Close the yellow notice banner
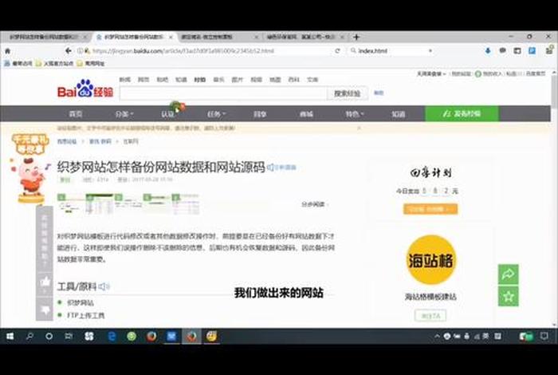Screen dimensions: 558x375 point(359,128)
